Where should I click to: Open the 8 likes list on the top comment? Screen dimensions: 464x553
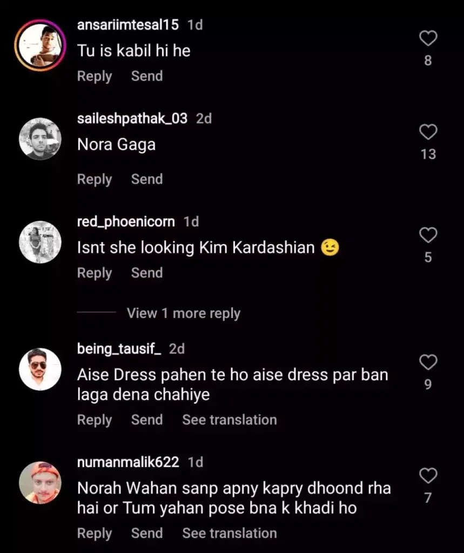[428, 60]
